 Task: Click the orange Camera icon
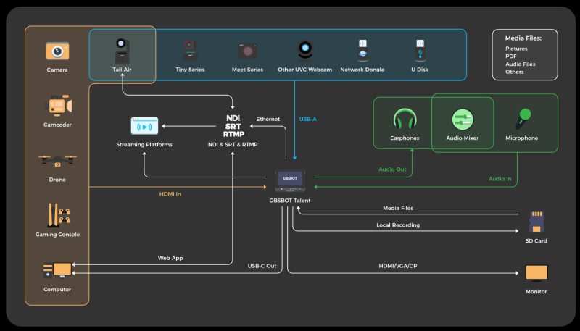[57, 51]
